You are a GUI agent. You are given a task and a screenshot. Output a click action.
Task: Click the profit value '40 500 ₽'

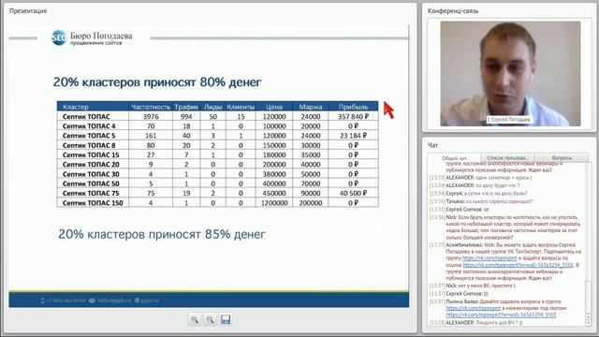(353, 193)
